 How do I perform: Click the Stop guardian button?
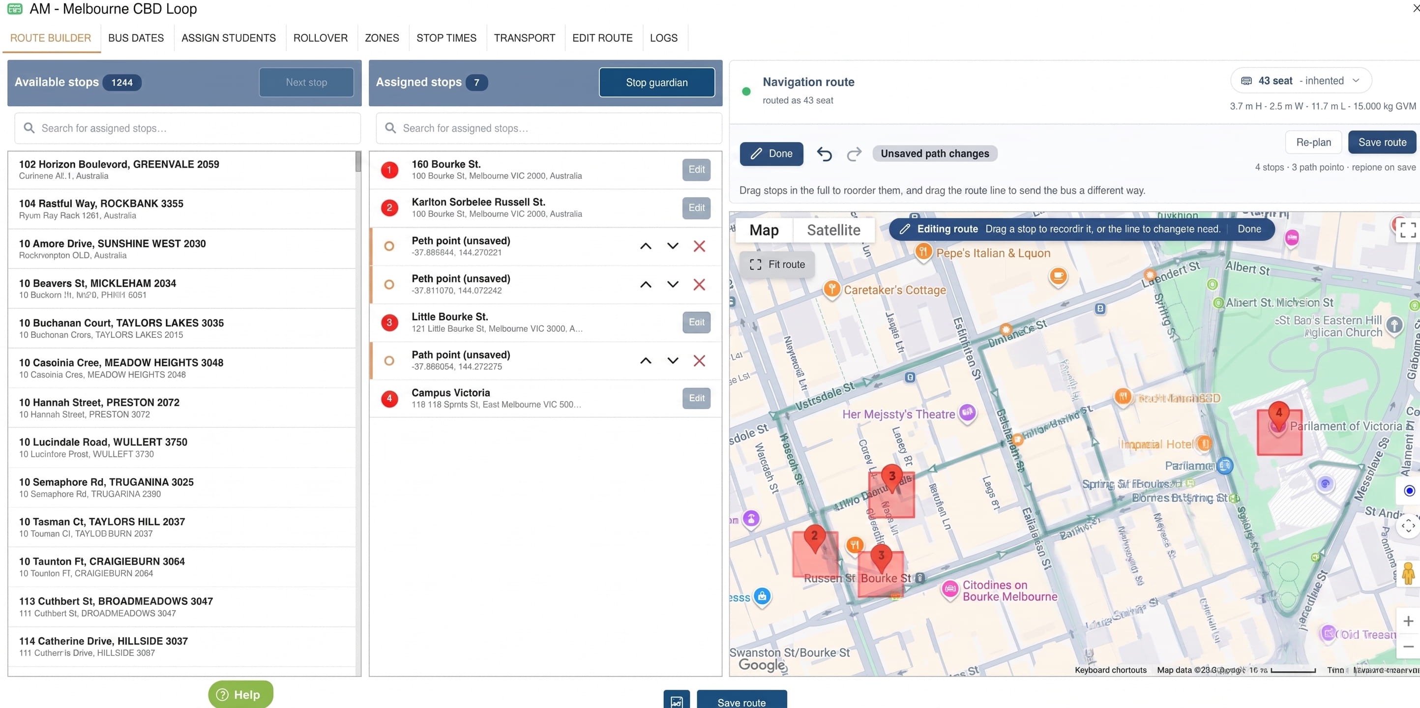pos(656,83)
